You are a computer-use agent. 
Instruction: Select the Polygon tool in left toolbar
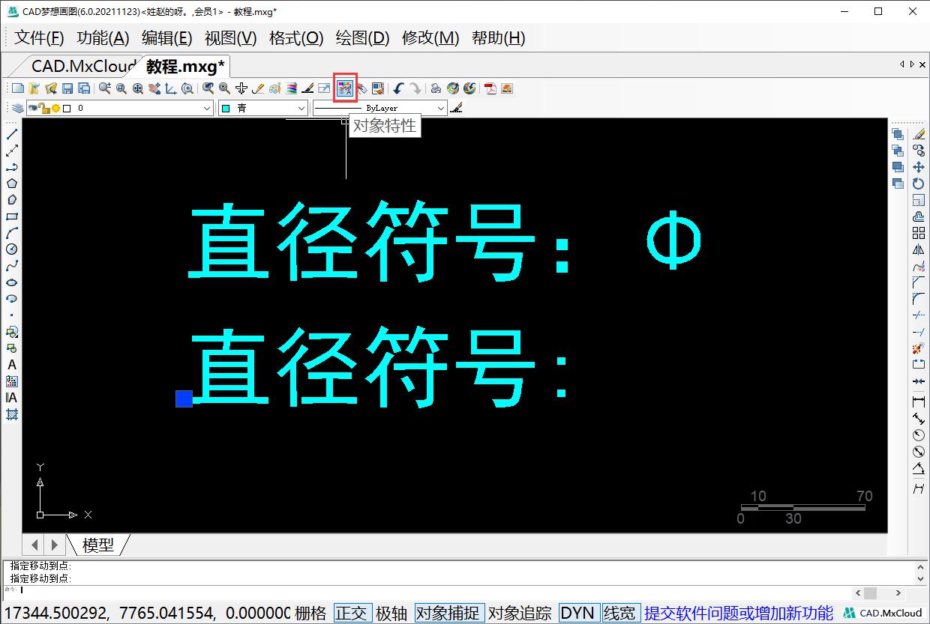coord(11,181)
